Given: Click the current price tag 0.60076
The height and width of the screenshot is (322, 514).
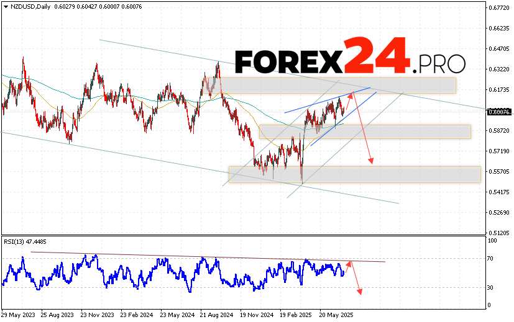Looking at the screenshot, I should click(499, 112).
